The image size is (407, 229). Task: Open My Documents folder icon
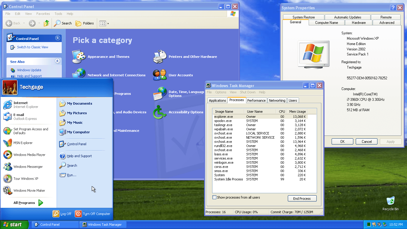(62, 103)
